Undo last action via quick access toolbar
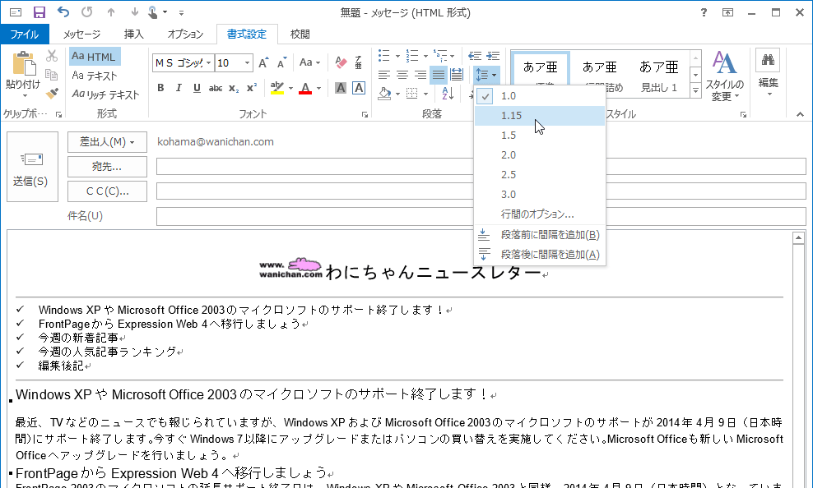This screenshot has width=813, height=488. 63,12
